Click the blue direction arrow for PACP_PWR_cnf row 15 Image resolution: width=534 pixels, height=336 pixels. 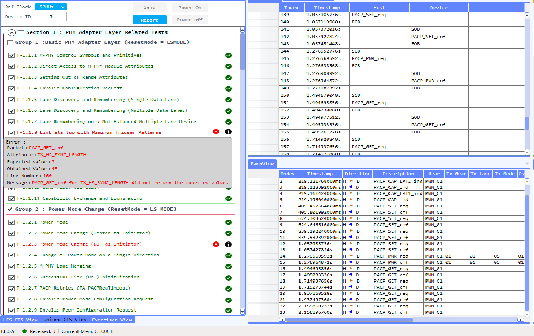[x=350, y=262]
